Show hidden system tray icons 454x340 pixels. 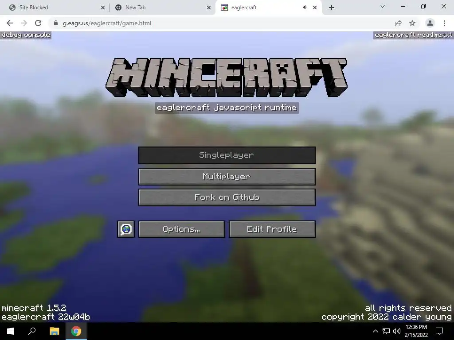(375, 331)
